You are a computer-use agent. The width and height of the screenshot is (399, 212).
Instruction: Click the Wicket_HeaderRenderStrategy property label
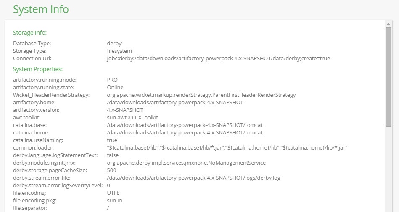[51, 95]
